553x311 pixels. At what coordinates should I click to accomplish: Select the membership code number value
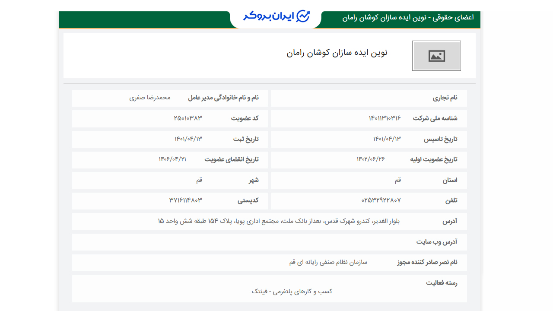(188, 118)
